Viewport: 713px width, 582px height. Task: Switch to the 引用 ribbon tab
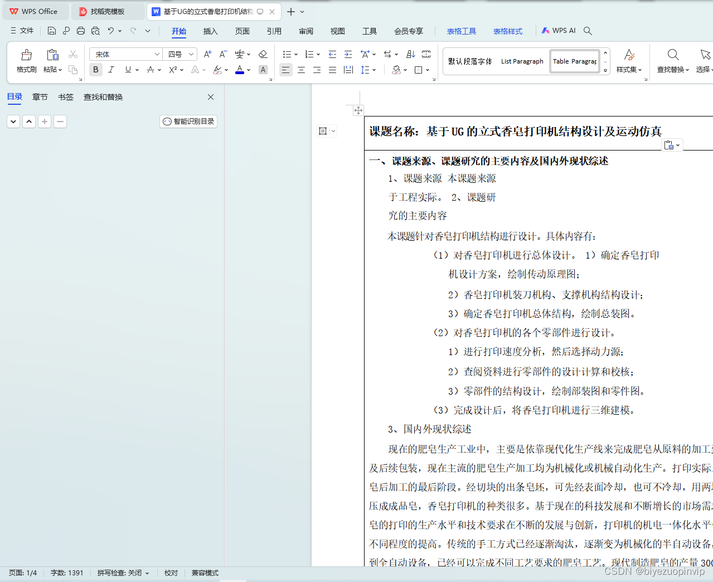tap(274, 31)
